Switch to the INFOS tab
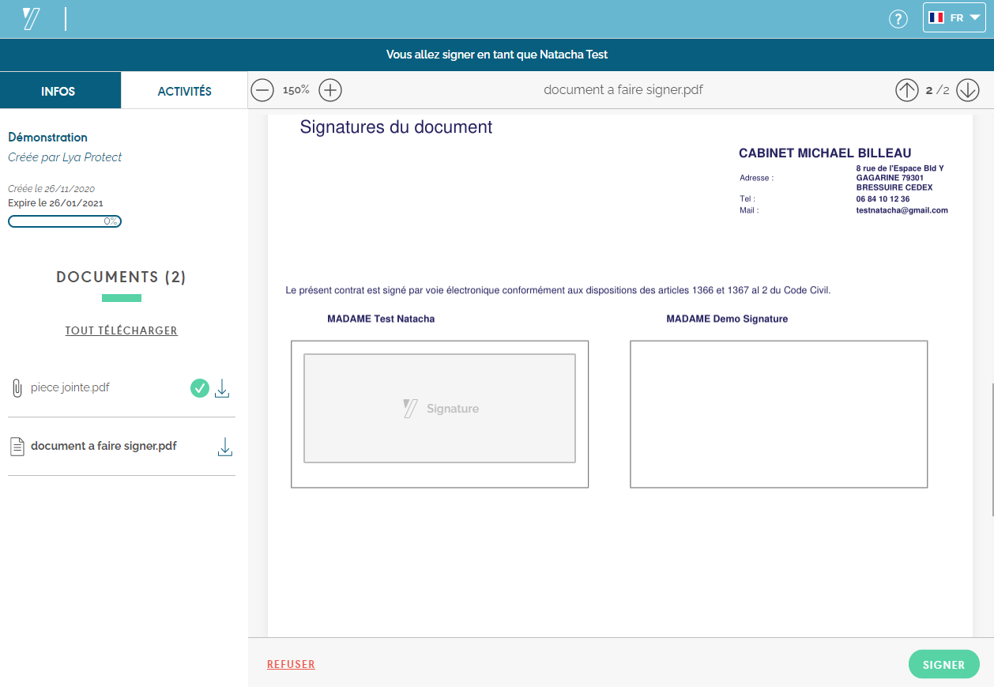The width and height of the screenshot is (994, 687). pos(58,91)
